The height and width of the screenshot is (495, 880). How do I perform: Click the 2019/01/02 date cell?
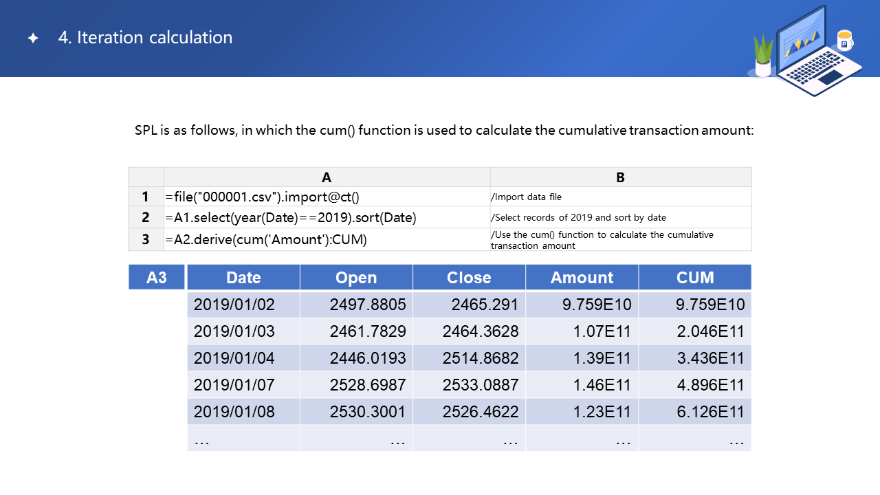pyautogui.click(x=234, y=305)
